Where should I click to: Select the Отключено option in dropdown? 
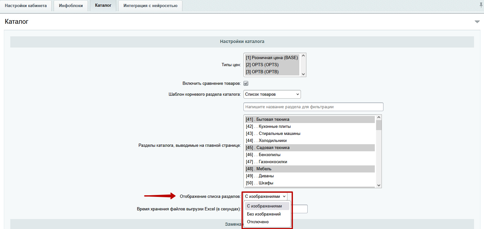click(x=258, y=222)
